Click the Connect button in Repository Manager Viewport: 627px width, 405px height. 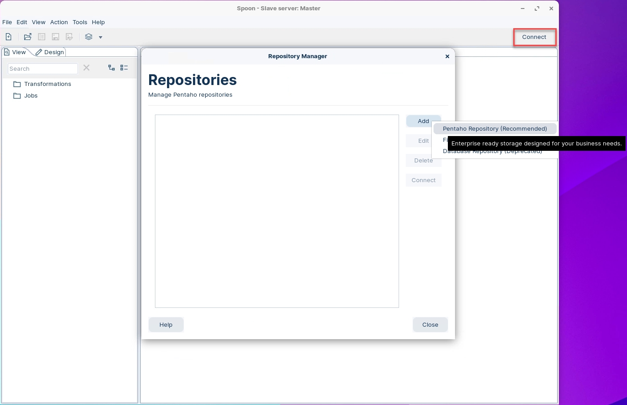(424, 180)
